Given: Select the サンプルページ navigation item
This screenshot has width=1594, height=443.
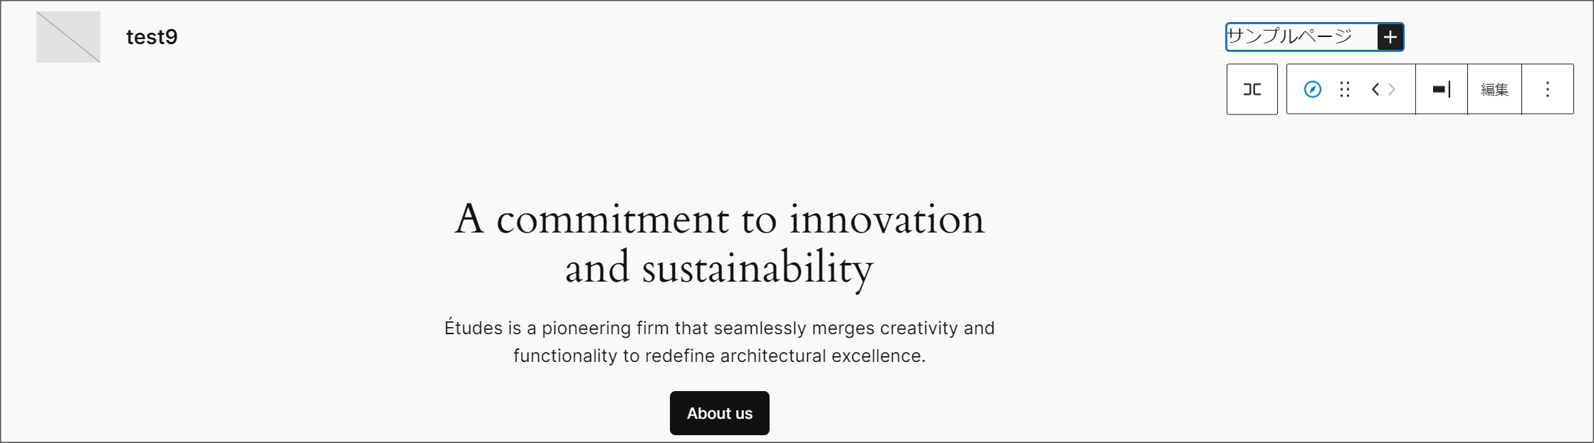Looking at the screenshot, I should coord(1289,37).
